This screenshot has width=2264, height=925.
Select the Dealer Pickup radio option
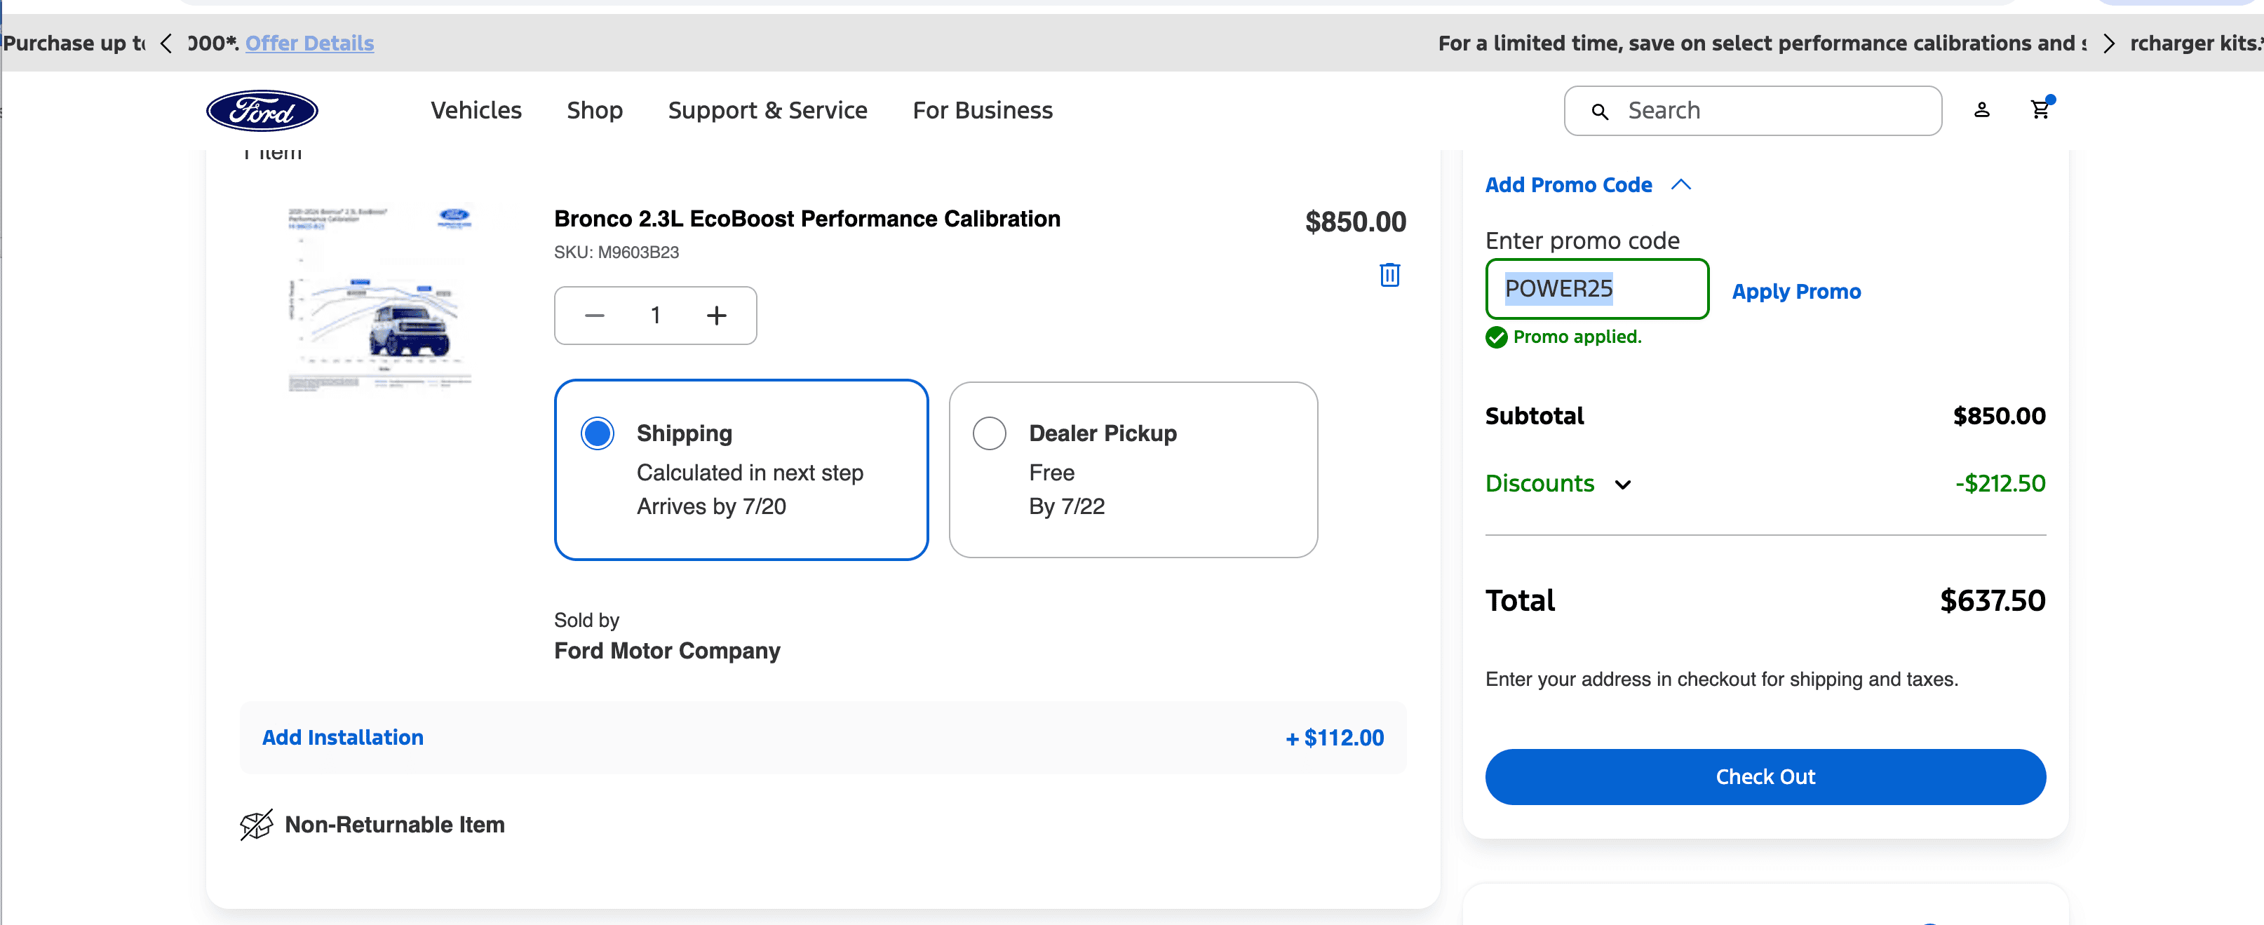(990, 433)
